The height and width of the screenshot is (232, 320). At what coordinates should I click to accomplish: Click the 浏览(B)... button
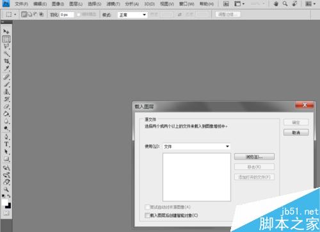254,156
